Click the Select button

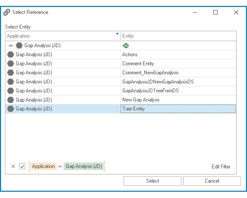tap(152, 181)
